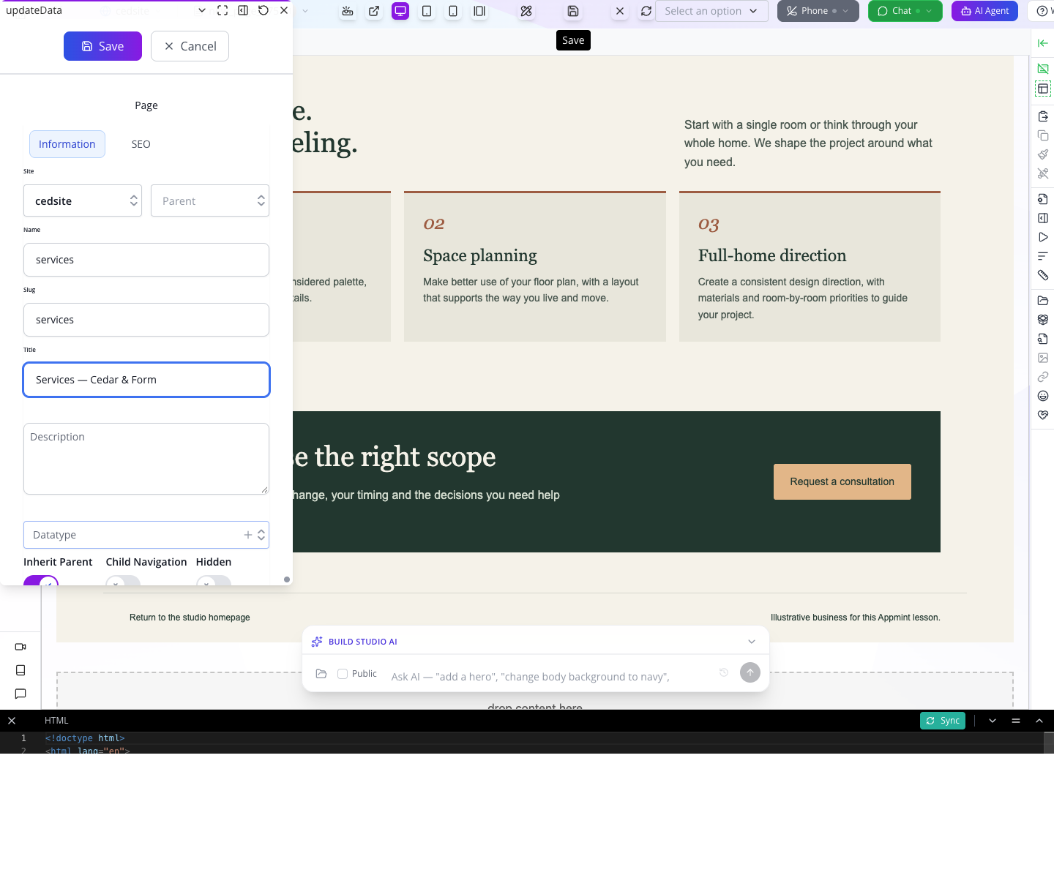Switch to the Information tab

67,144
